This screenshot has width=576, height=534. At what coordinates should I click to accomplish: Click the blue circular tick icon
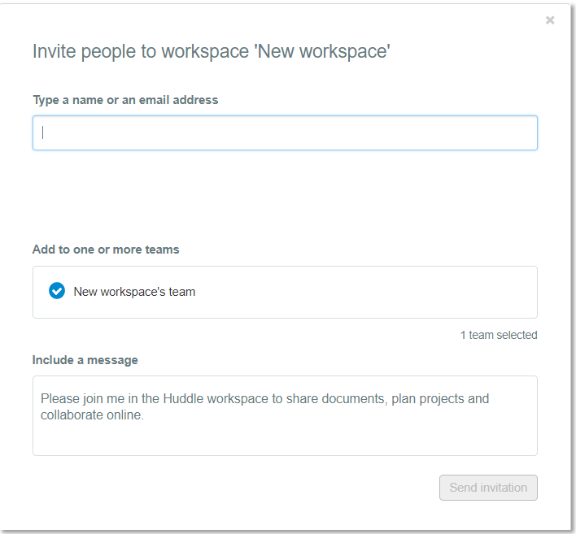click(x=57, y=291)
